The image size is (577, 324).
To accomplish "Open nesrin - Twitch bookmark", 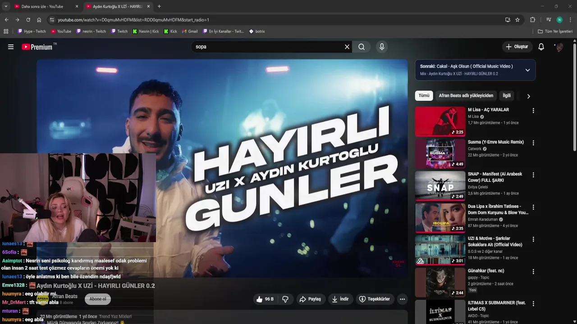I will pos(91,31).
